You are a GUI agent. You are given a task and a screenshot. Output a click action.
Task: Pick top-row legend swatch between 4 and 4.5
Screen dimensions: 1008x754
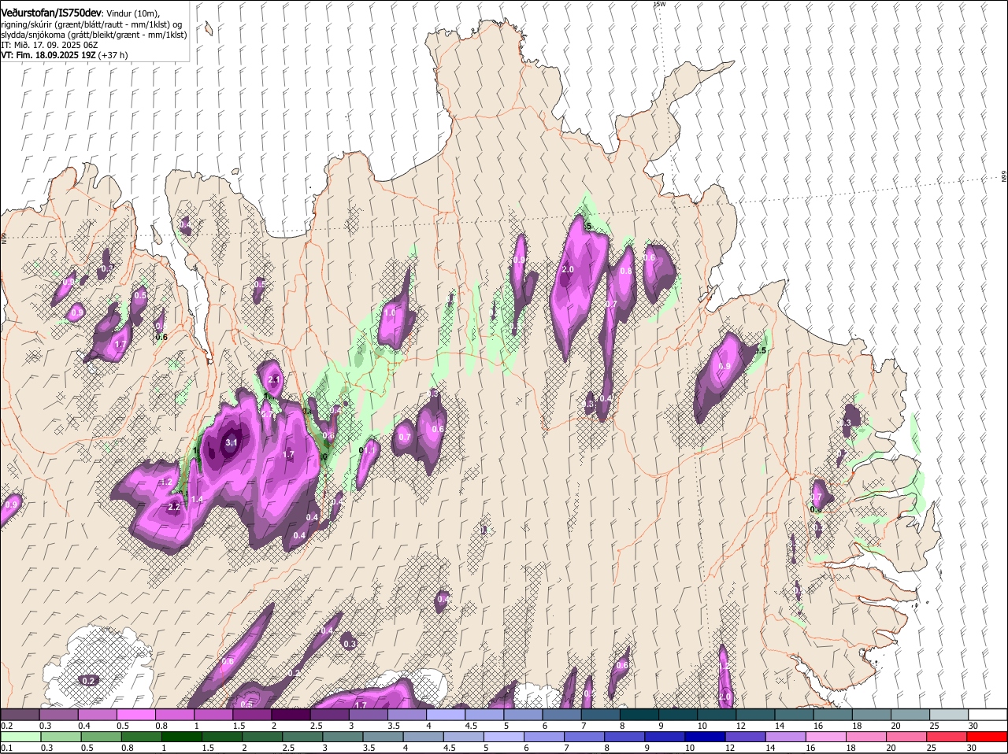(x=446, y=715)
